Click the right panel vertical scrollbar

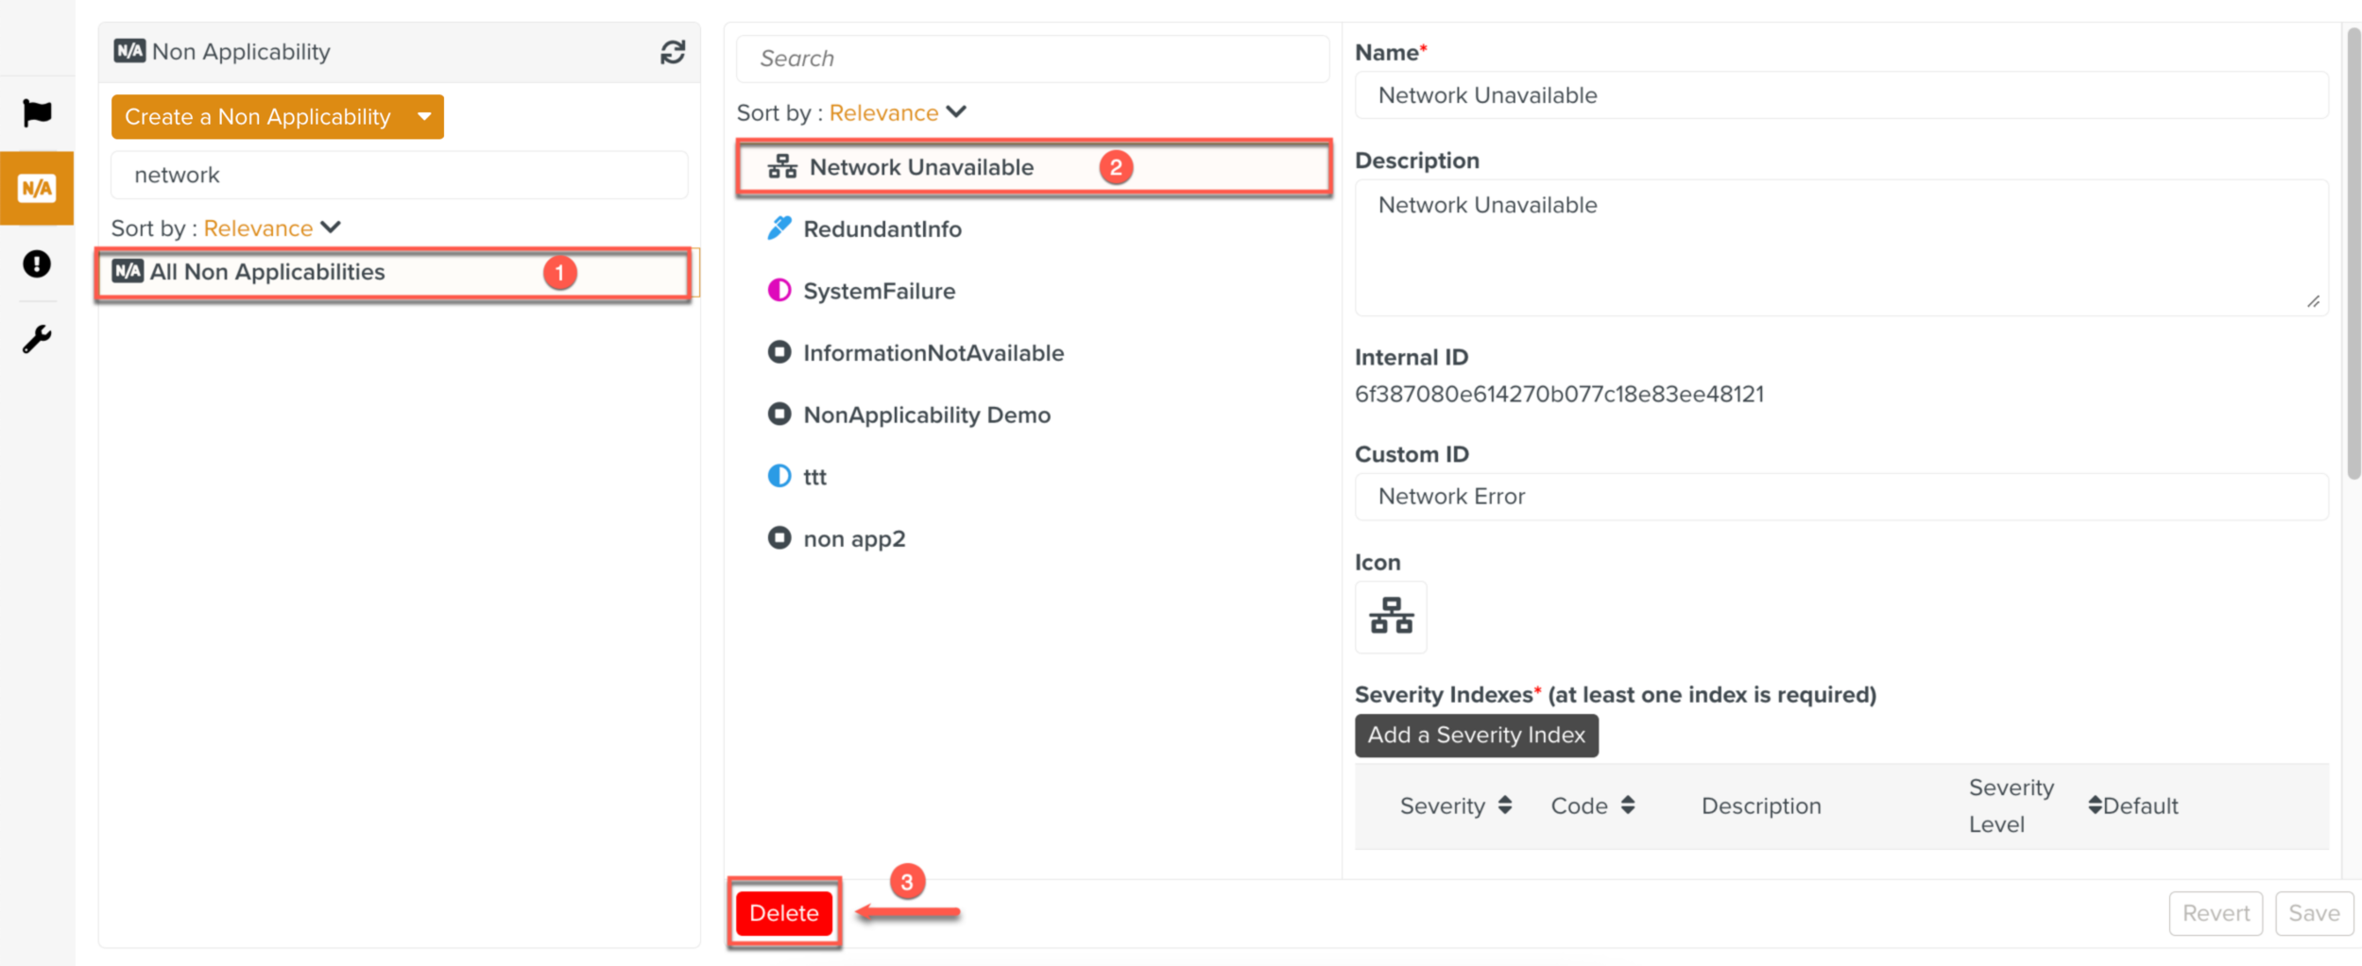coord(2353,255)
